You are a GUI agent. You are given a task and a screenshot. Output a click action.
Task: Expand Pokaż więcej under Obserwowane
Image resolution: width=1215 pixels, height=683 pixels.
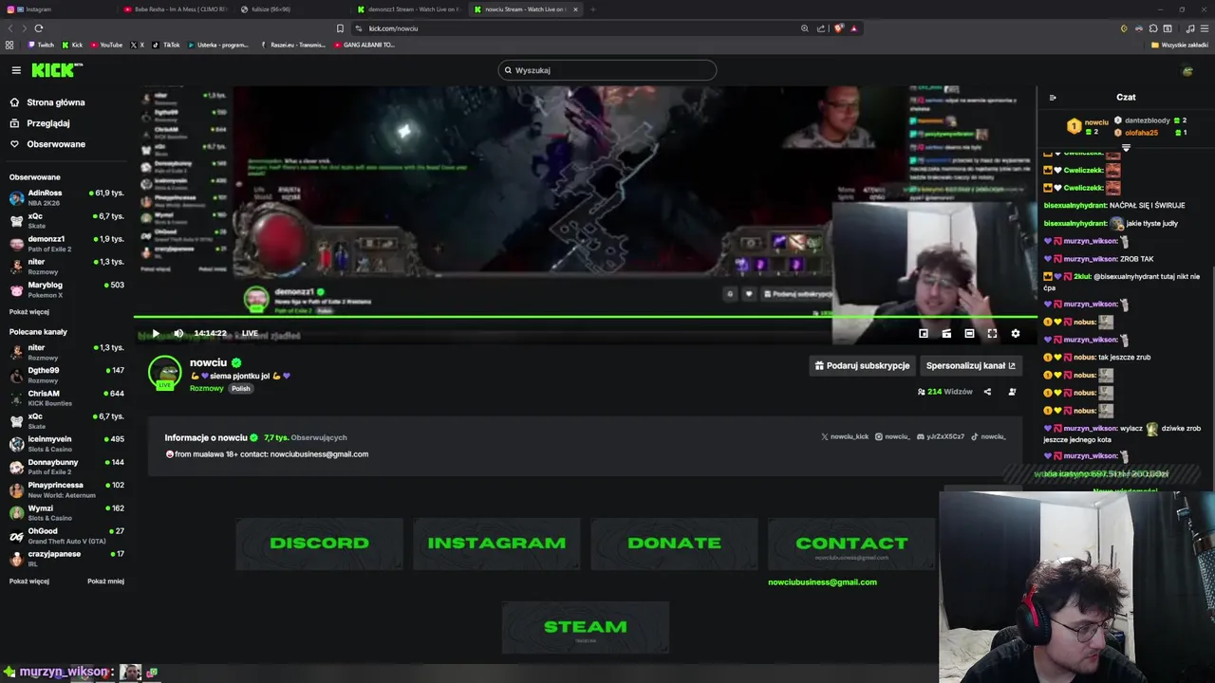[x=29, y=311]
